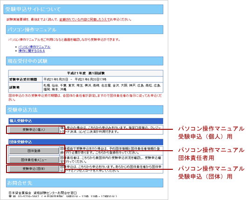Select the 現在受付中の試験 heading

coord(85,61)
